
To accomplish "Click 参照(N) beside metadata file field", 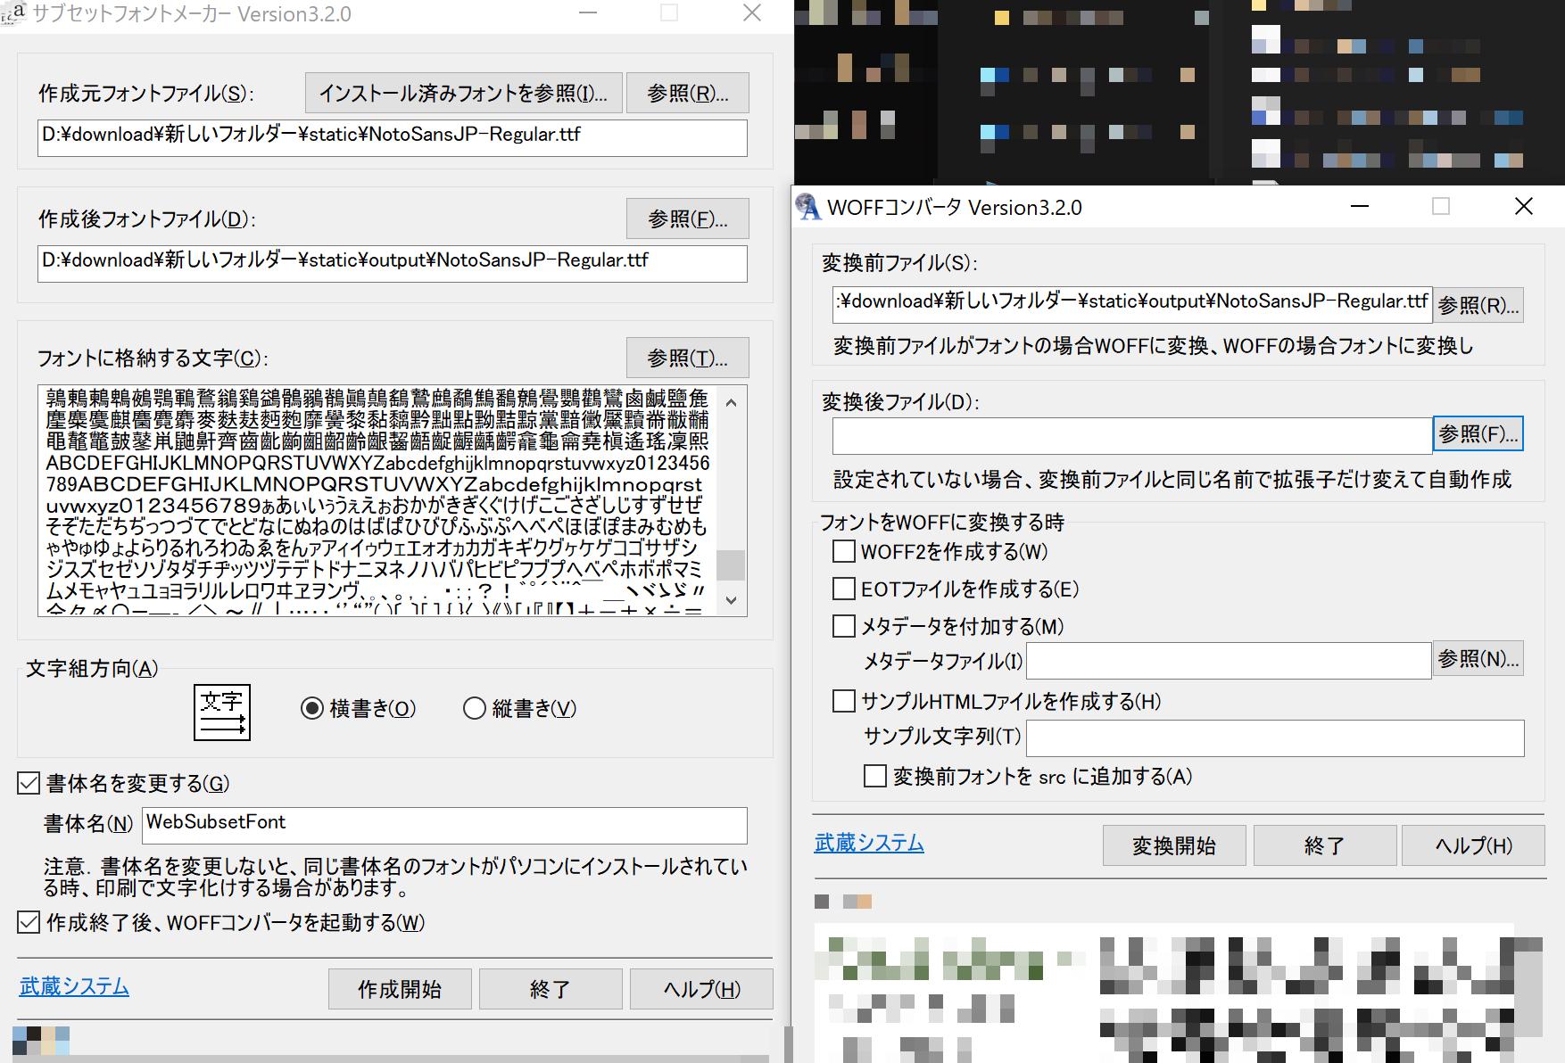I will (1477, 660).
